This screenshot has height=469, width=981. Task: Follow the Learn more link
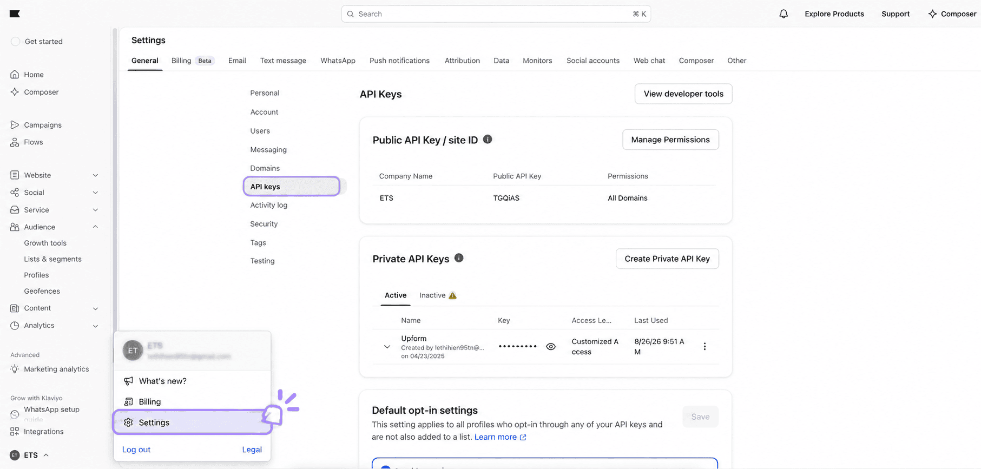500,437
